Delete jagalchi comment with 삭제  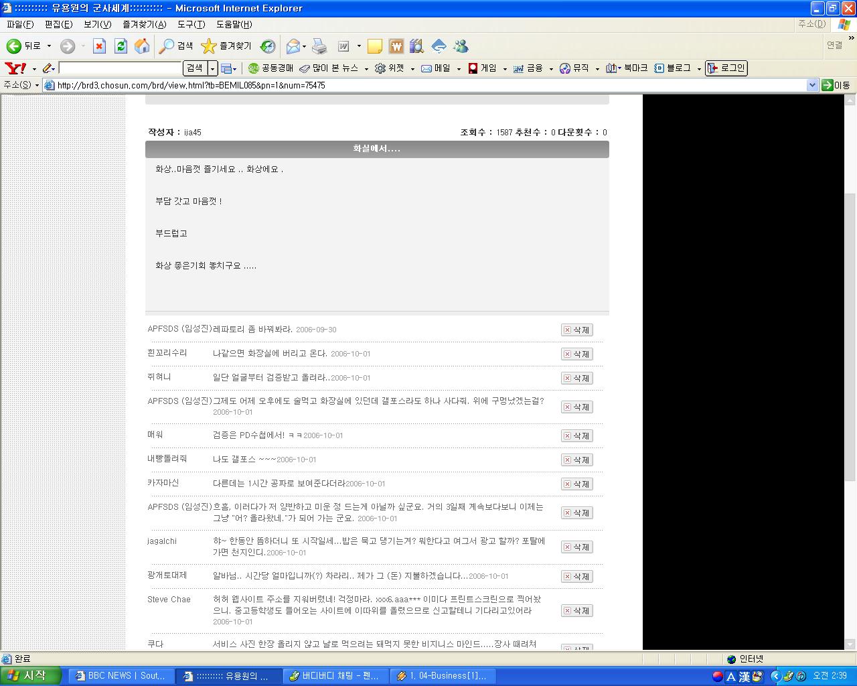coord(576,547)
